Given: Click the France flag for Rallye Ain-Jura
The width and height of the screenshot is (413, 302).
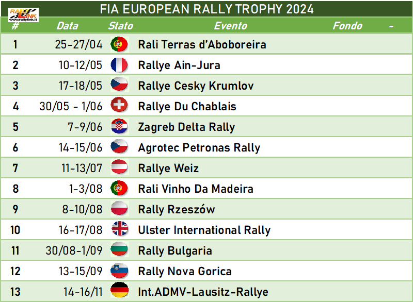Looking at the screenshot, I should tap(119, 65).
